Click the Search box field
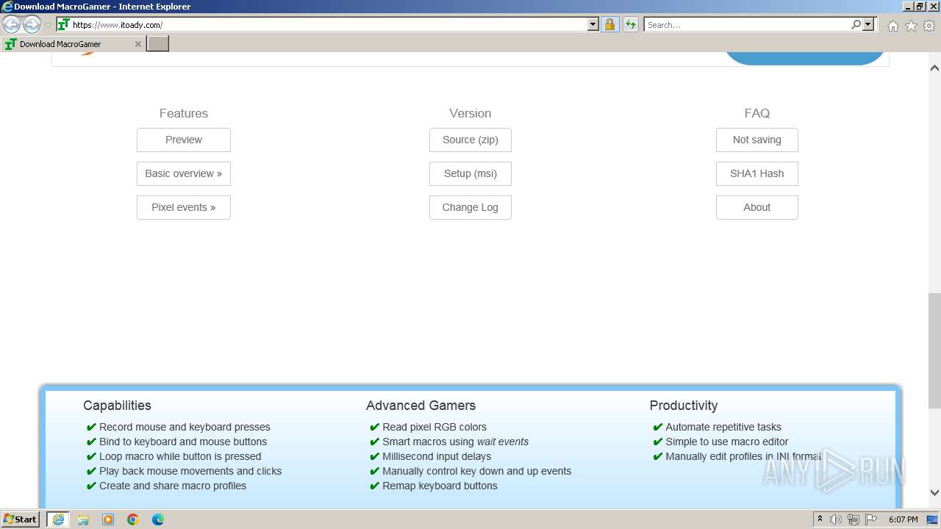 tap(747, 24)
